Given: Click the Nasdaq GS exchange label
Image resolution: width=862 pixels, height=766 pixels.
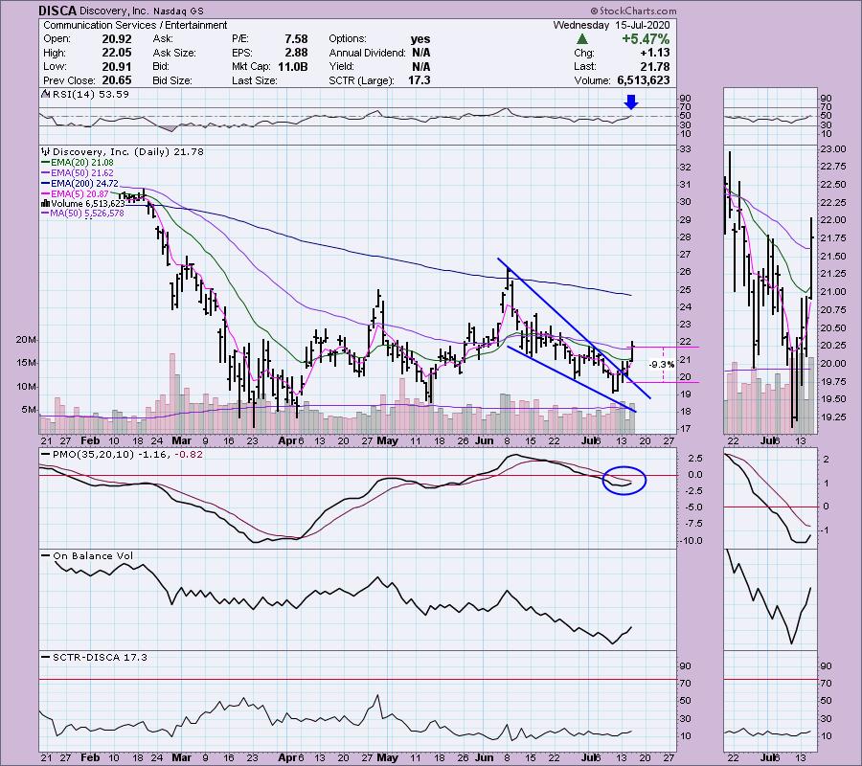Looking at the screenshot, I should pos(177,11).
